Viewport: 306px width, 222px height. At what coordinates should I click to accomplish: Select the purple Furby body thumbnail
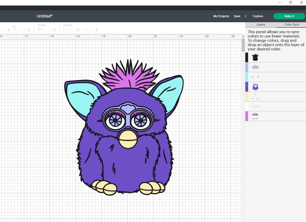click(x=255, y=86)
